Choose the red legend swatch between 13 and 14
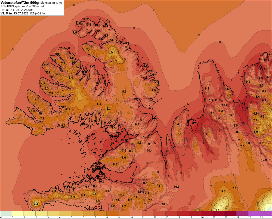This screenshot has width=272, height=219. [x=171, y=214]
